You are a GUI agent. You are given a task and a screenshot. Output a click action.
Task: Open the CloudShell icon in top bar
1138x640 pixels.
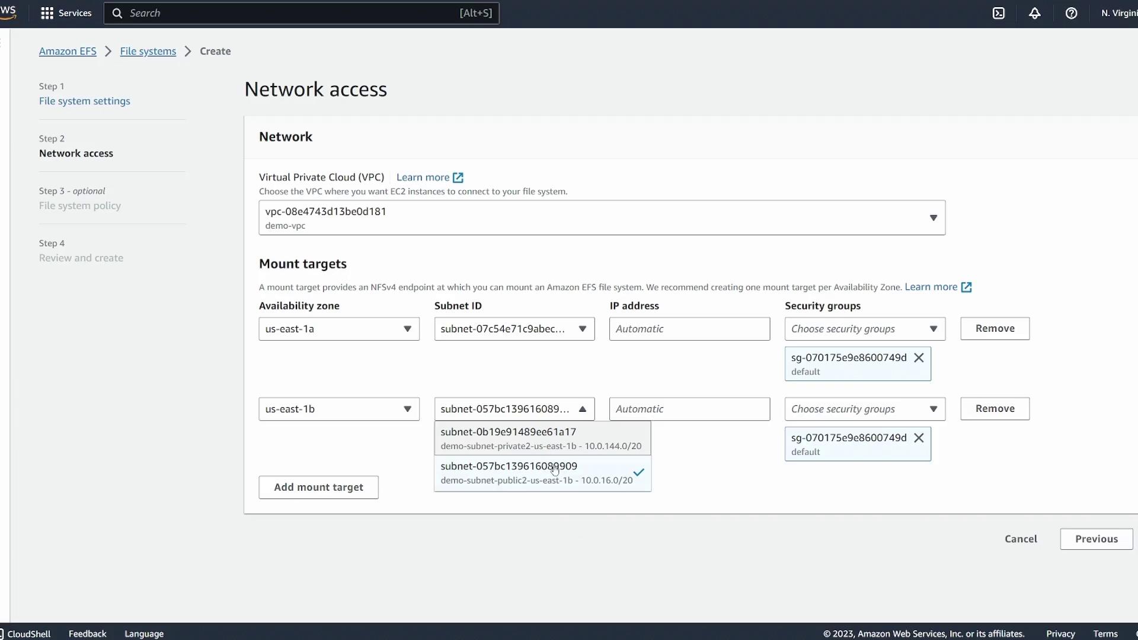click(x=999, y=13)
